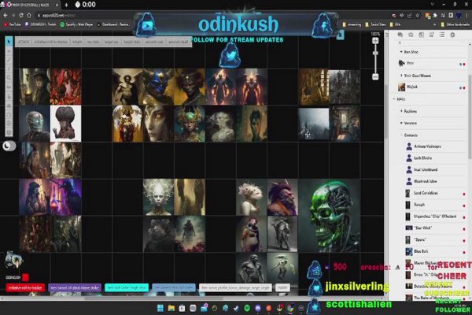Open the YouTube bookmark
Viewport: 472px width, 315px height.
pyautogui.click(x=13, y=24)
